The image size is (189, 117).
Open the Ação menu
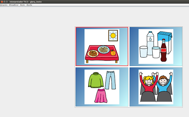[22, 5]
